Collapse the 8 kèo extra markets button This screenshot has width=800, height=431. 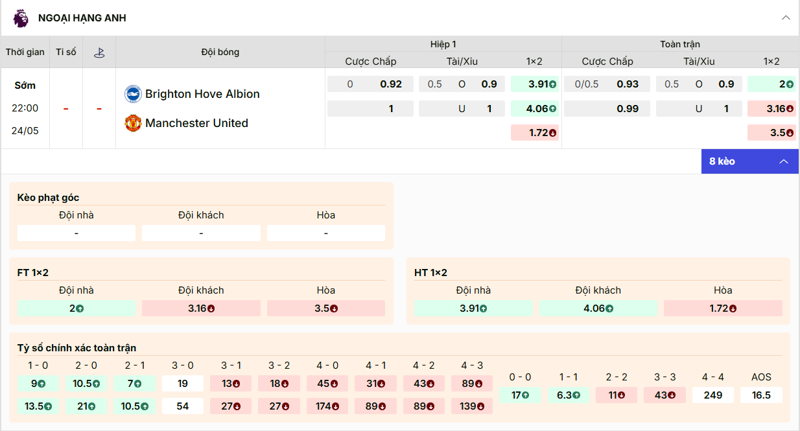pos(749,161)
